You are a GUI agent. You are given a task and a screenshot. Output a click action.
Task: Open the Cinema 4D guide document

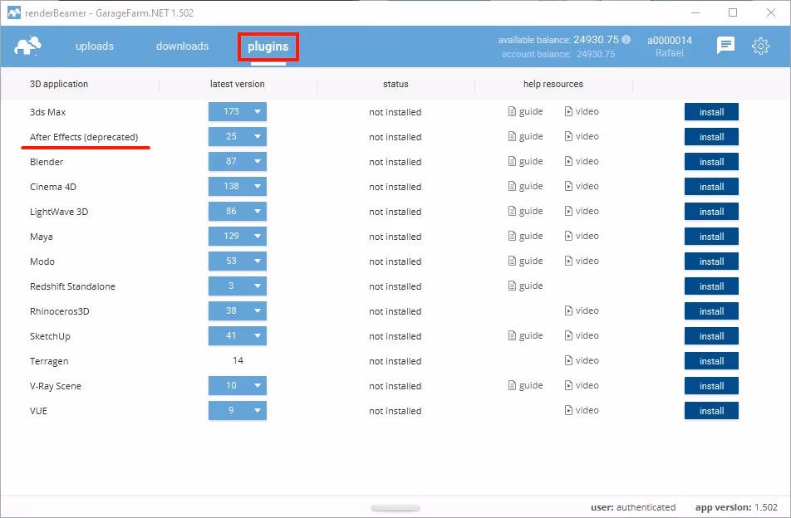(525, 186)
